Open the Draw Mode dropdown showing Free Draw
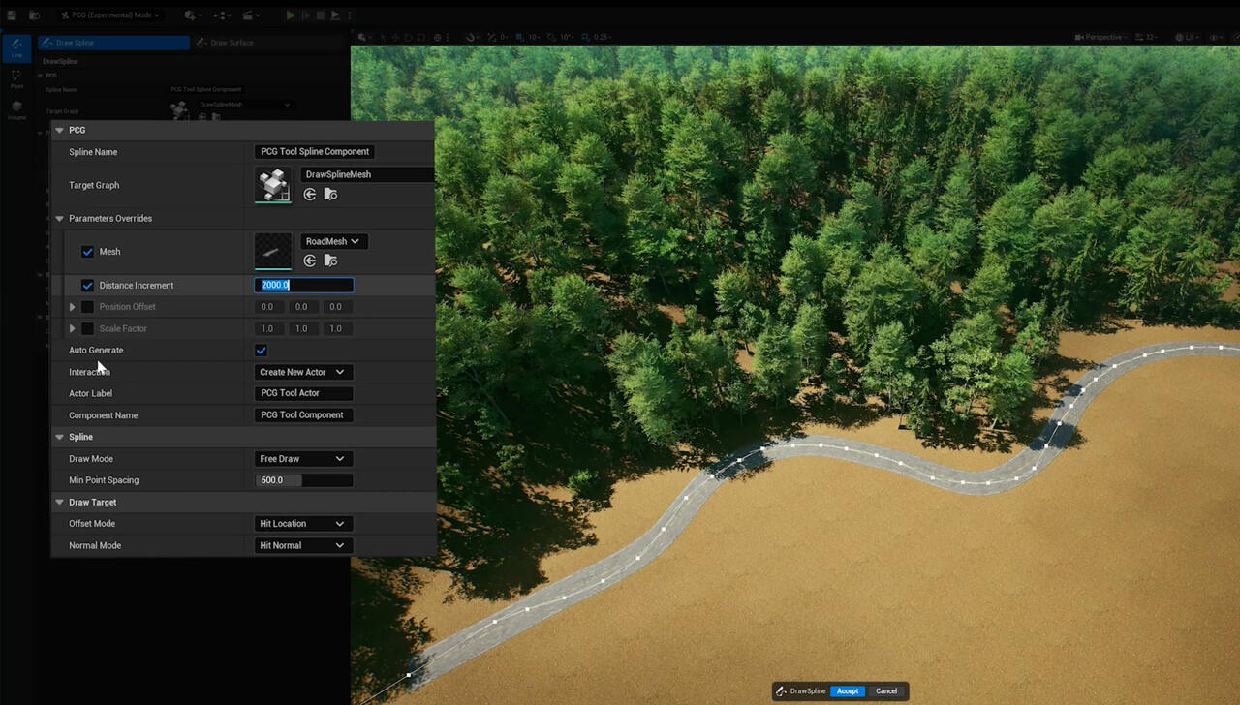Image resolution: width=1240 pixels, height=705 pixels. click(x=302, y=459)
